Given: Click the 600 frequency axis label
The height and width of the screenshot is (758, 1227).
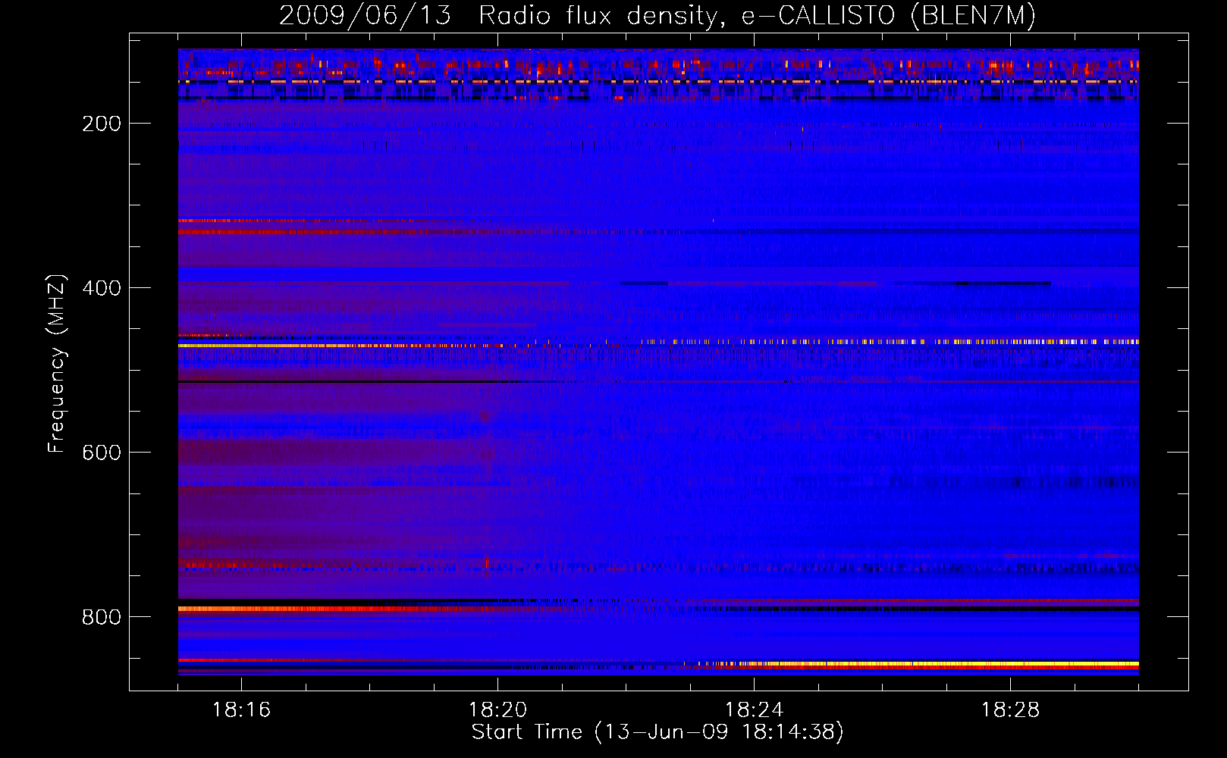Looking at the screenshot, I should pos(102,453).
